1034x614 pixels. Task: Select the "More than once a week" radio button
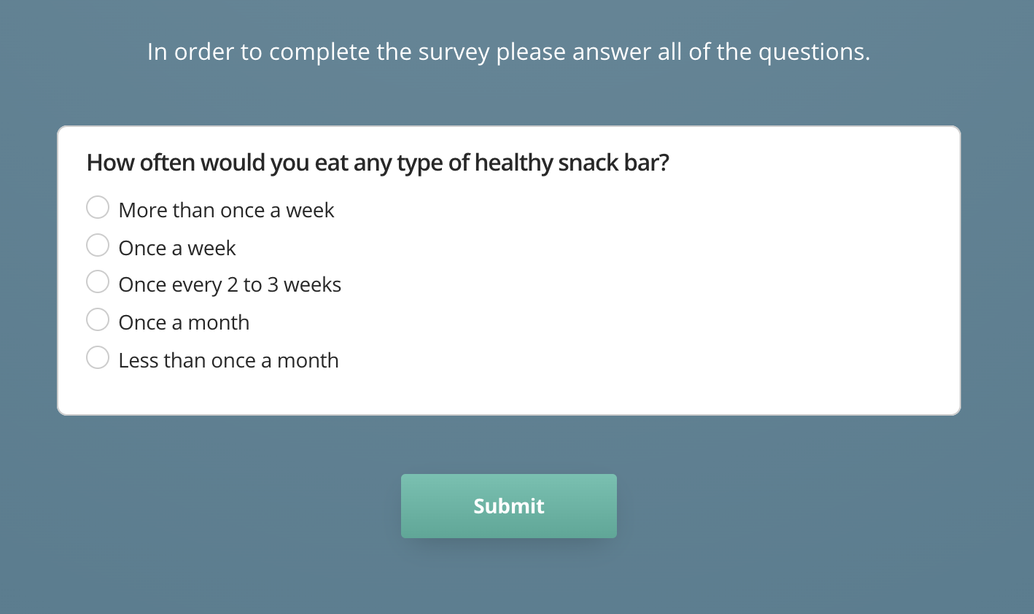(98, 208)
